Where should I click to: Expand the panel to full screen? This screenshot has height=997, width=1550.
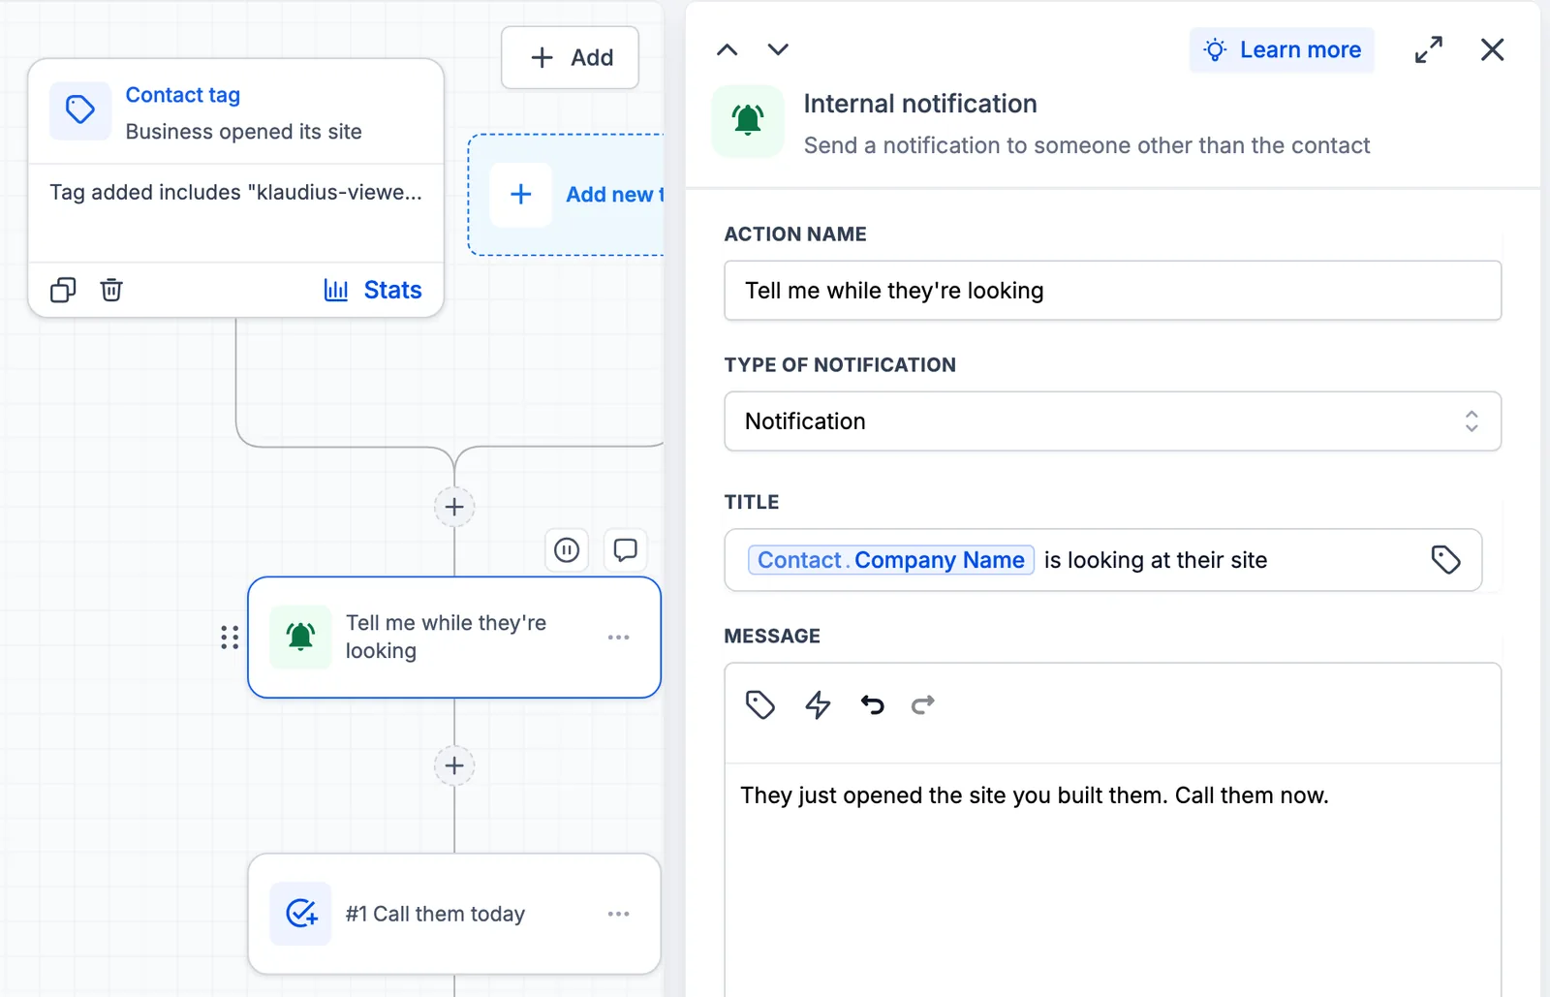pos(1429,49)
